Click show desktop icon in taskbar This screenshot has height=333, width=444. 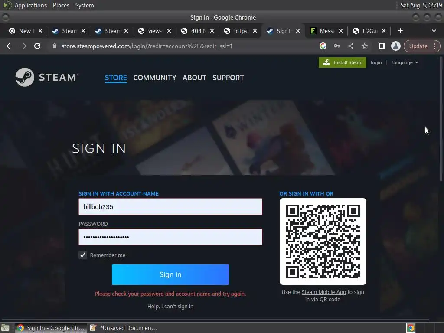click(x=5, y=328)
